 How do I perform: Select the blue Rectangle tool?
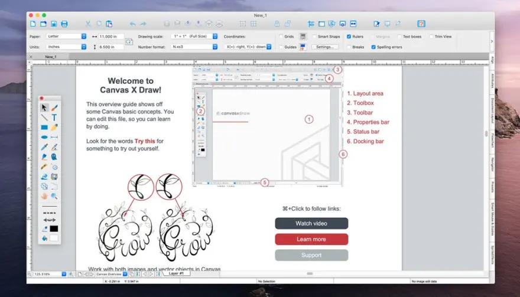[x=44, y=128]
